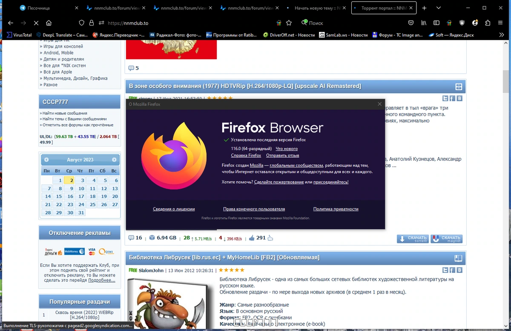This screenshot has height=331, width=511.
Task: Open the Soft — Яндекс.Диск bookmark
Action: (451, 35)
